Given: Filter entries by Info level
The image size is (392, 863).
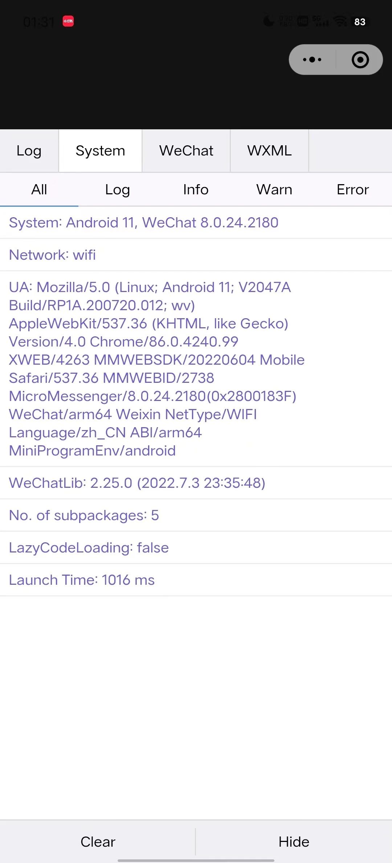Looking at the screenshot, I should (x=196, y=190).
